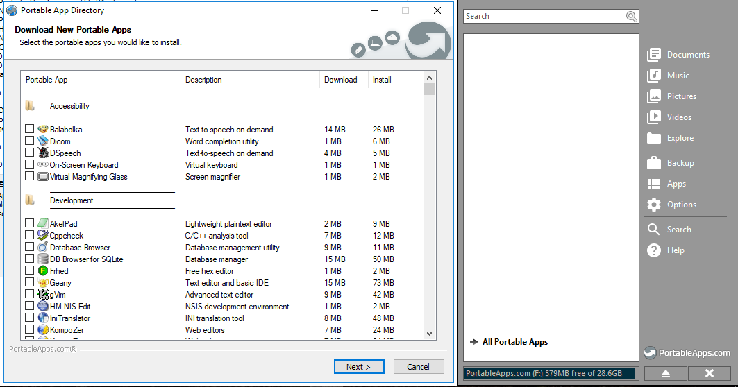This screenshot has height=387, width=738.
Task: Click list scrollbar up arrow
Action: (429, 78)
